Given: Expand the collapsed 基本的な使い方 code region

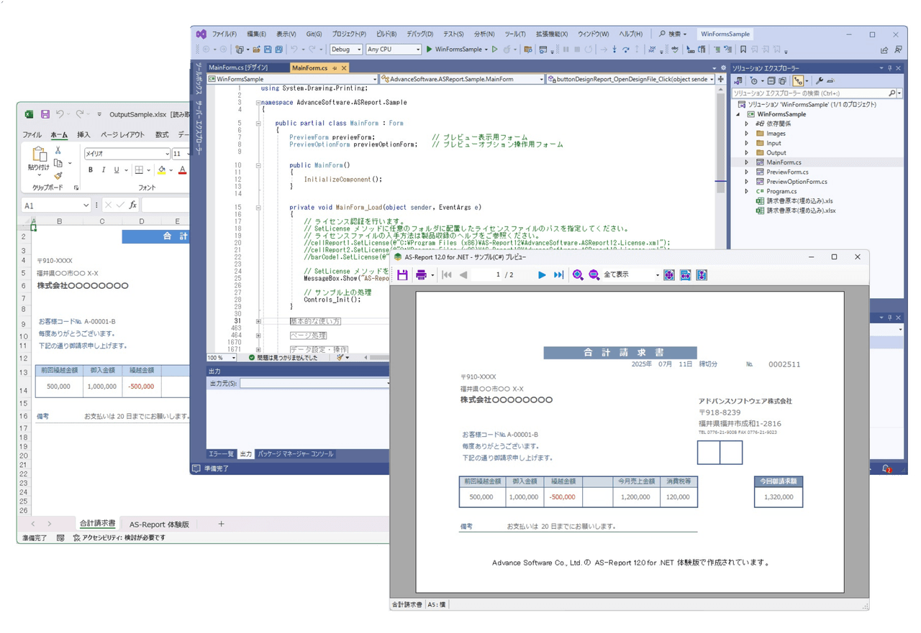Looking at the screenshot, I should tap(258, 321).
